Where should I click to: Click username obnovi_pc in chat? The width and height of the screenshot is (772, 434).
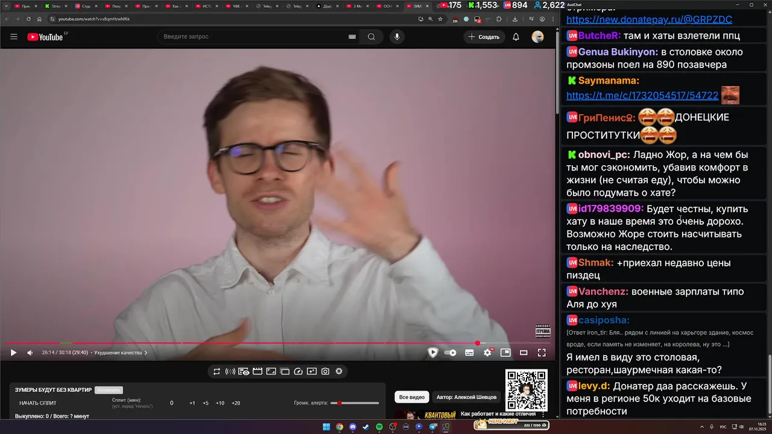pos(604,155)
